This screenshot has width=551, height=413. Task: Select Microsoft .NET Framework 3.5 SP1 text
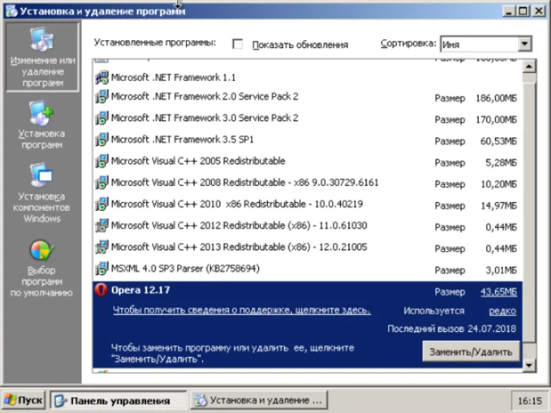(x=182, y=139)
